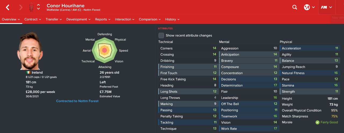Click the forward navigation arrow

[x=21, y=8]
